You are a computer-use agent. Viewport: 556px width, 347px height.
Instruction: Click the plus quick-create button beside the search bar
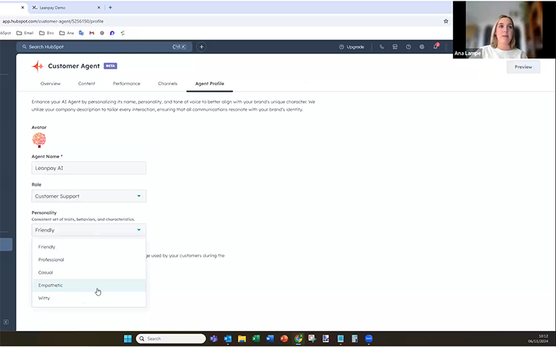202,46
